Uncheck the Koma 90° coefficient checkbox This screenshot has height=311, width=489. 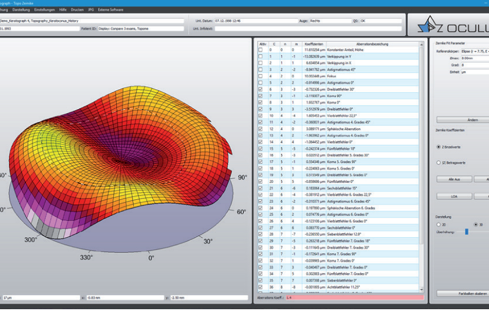tap(260, 96)
